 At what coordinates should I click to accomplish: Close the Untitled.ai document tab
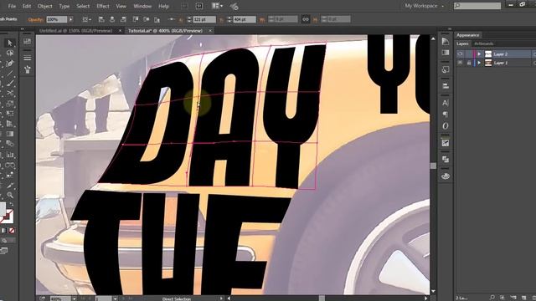point(120,31)
